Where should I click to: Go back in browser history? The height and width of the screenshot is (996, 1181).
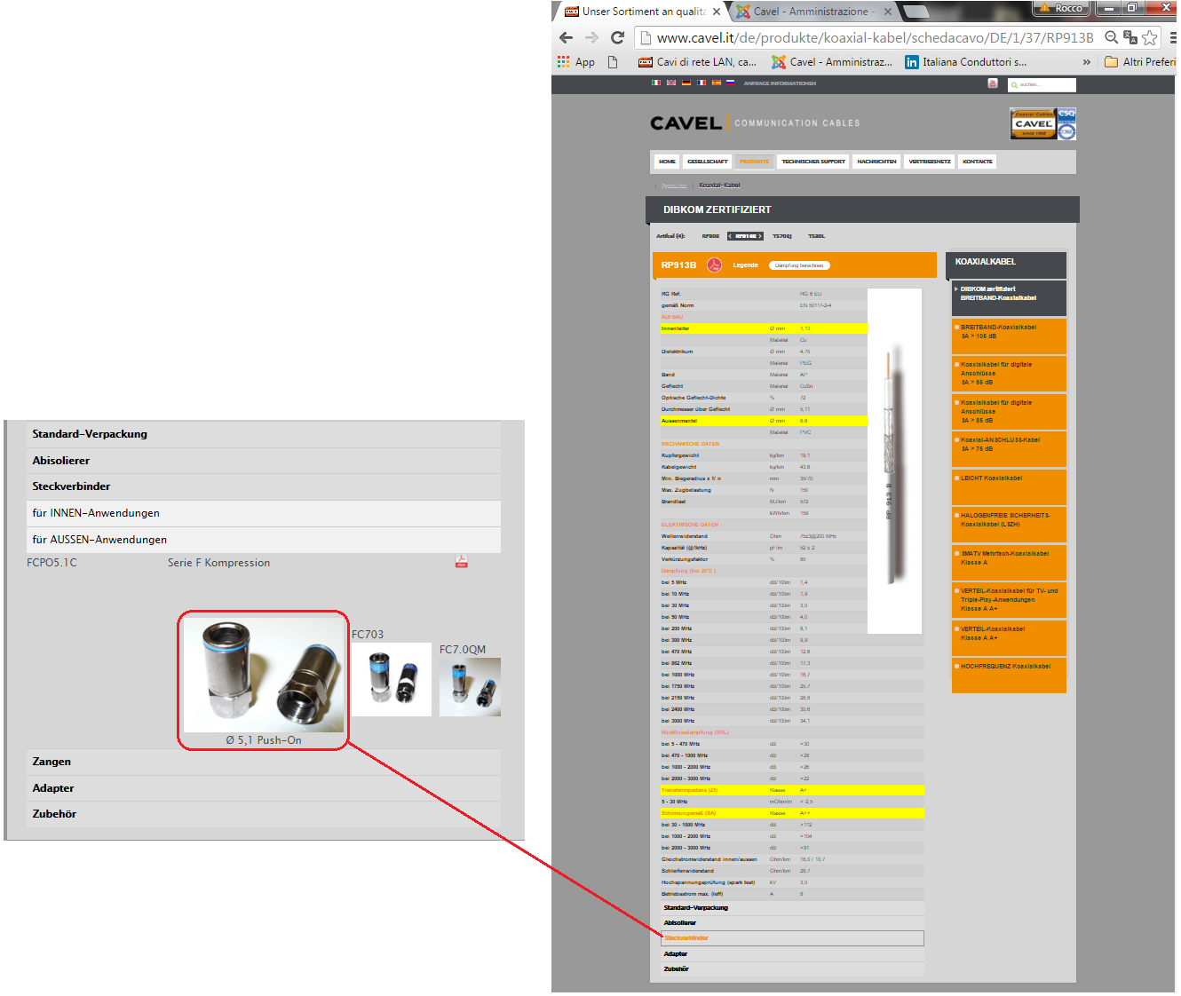(x=566, y=37)
